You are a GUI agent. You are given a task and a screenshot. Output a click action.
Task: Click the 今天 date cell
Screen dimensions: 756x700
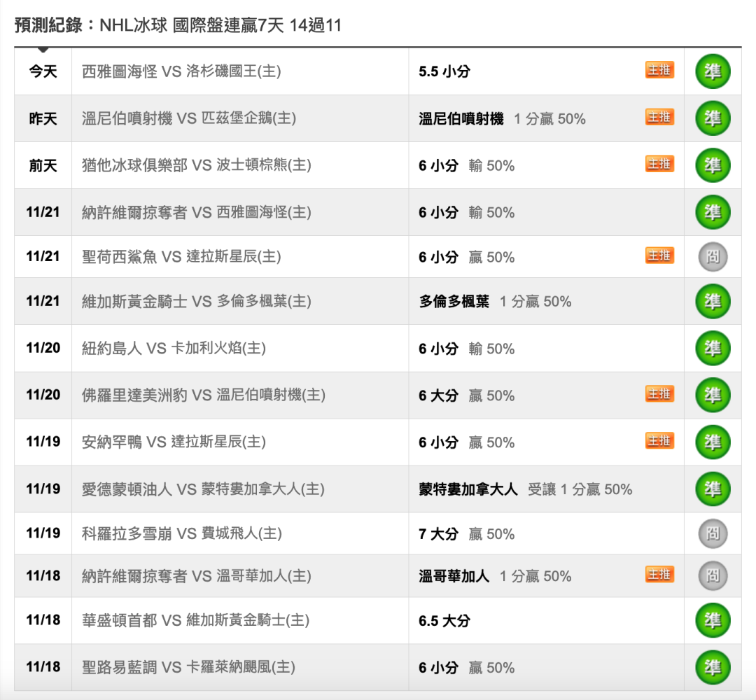[x=43, y=71]
